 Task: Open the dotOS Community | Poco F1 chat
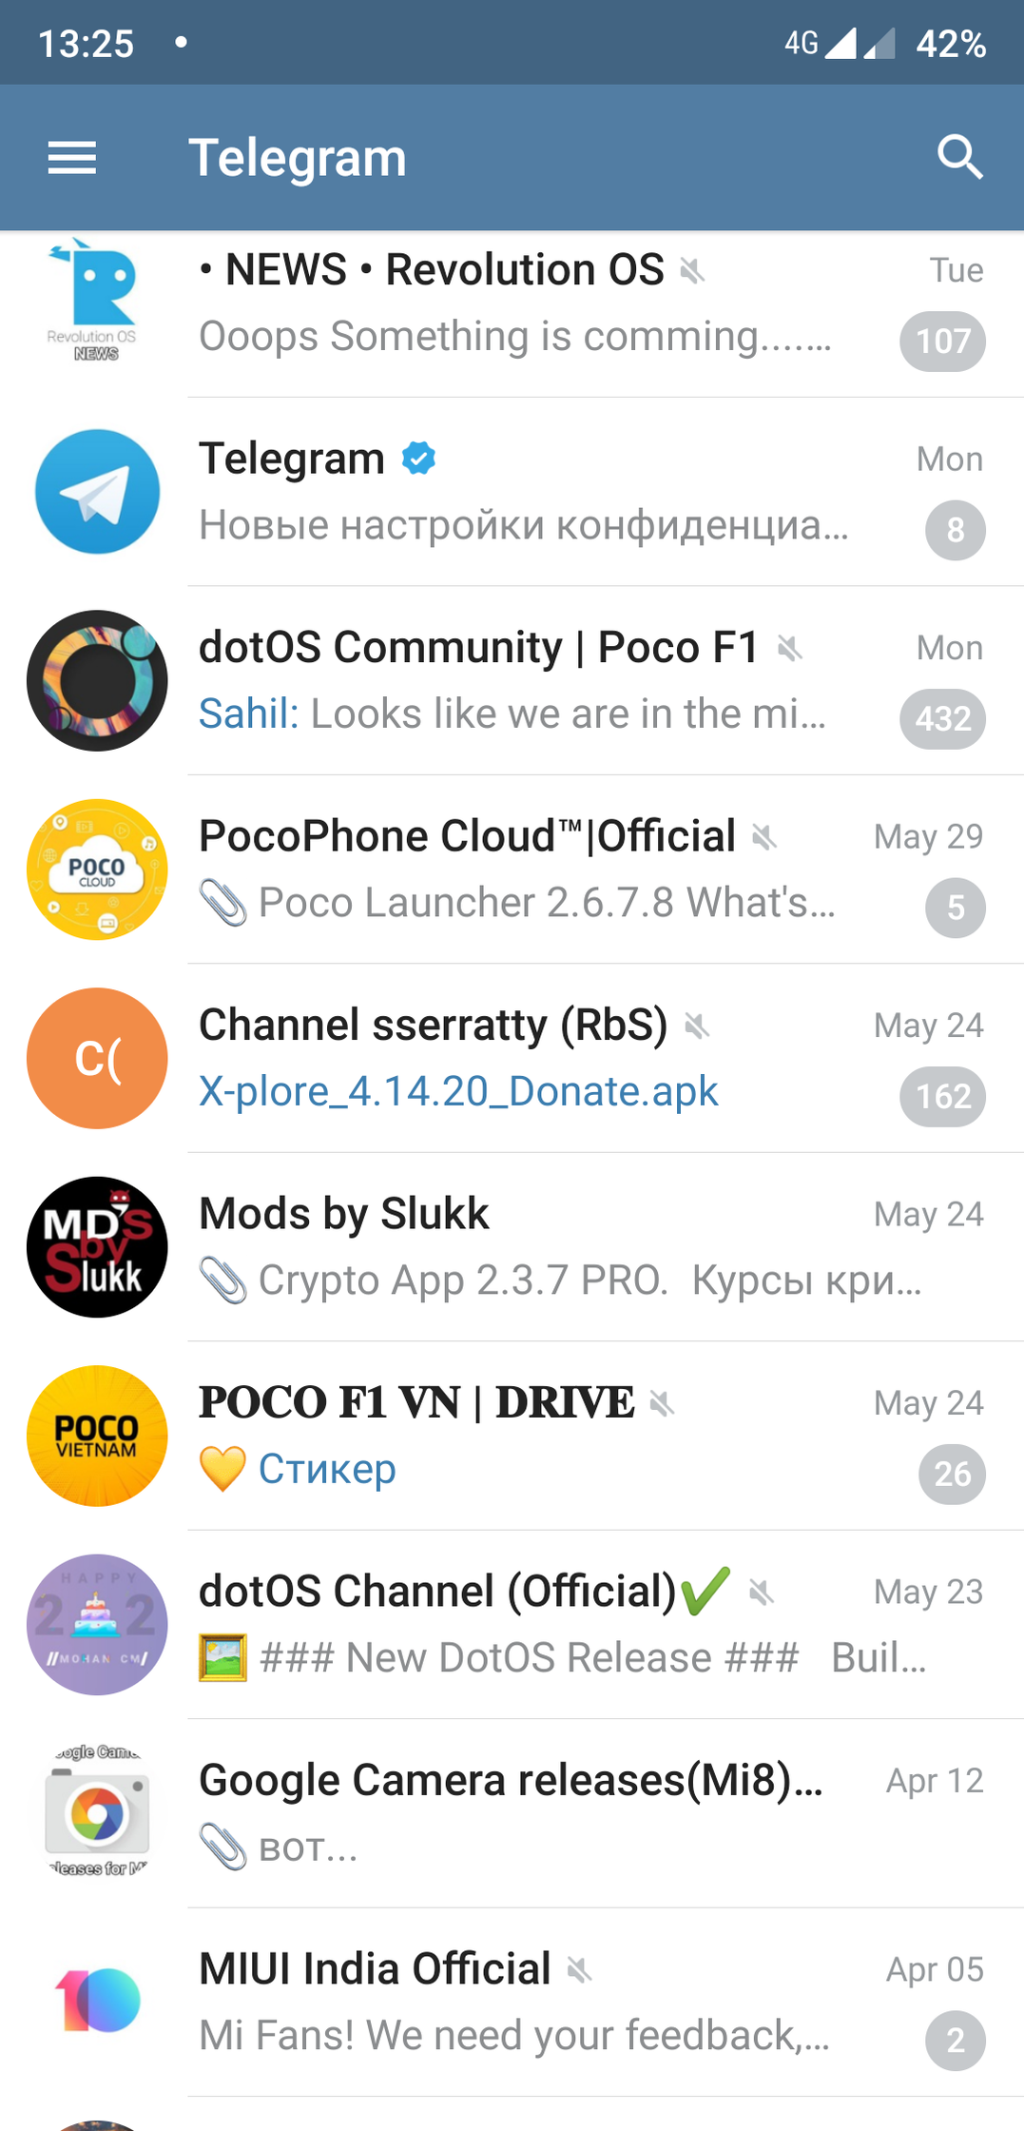tap(512, 681)
